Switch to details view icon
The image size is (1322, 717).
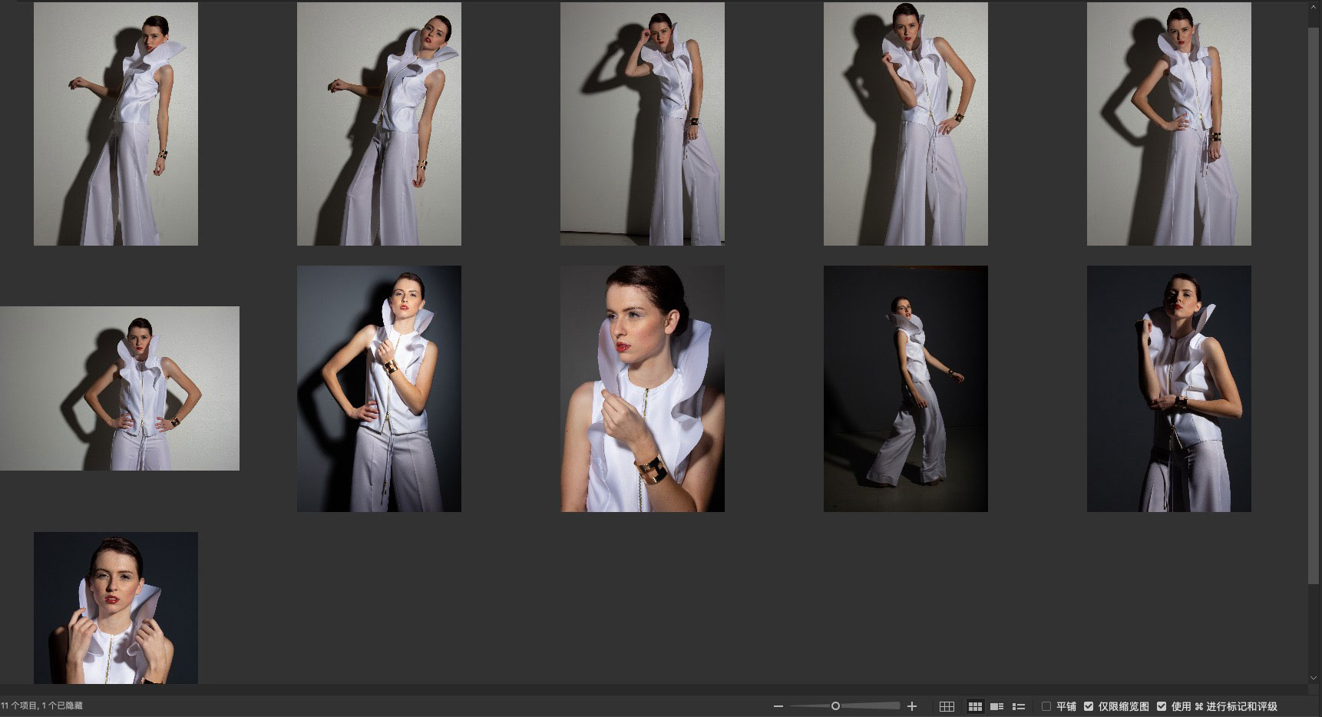point(996,706)
